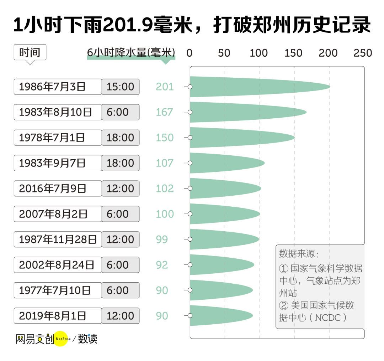Click the circle marker on the 201 bar
The image size is (384, 361).
190,87
